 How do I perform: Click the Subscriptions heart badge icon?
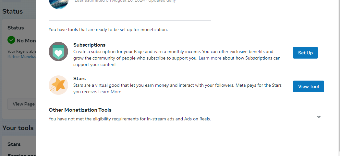coord(58,51)
